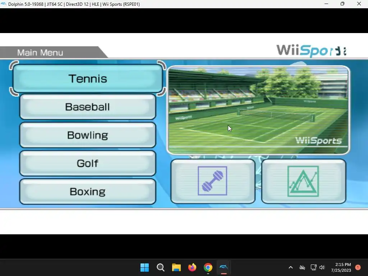Minimize the Dolphin window

click(x=326, y=4)
